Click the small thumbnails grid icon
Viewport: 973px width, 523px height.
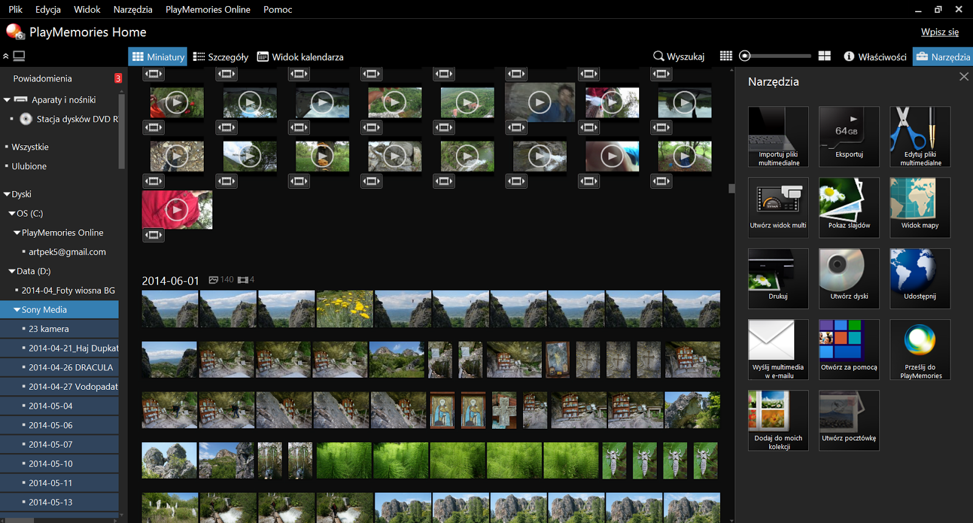coord(726,56)
